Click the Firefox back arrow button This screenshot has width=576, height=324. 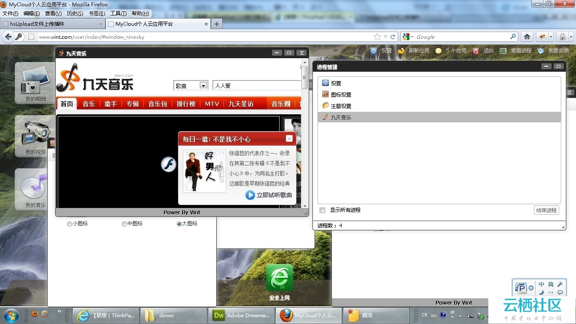[8, 37]
